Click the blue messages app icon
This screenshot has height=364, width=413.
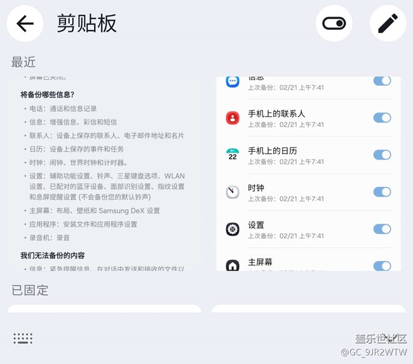(x=233, y=82)
